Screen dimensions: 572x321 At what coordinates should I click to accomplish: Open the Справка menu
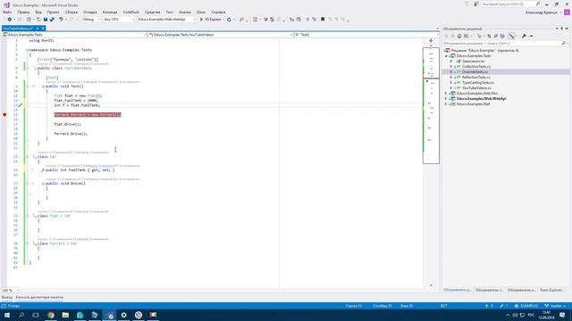(x=218, y=12)
